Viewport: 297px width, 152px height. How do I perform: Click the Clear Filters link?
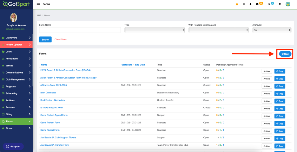(x=61, y=40)
